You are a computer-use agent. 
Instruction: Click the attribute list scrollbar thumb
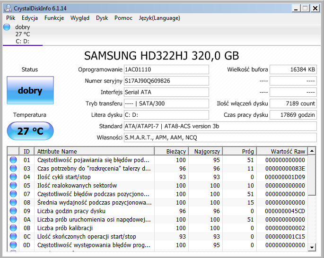(x=312, y=175)
